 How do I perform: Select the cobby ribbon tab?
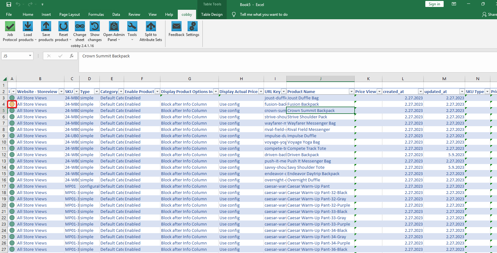coord(187,15)
